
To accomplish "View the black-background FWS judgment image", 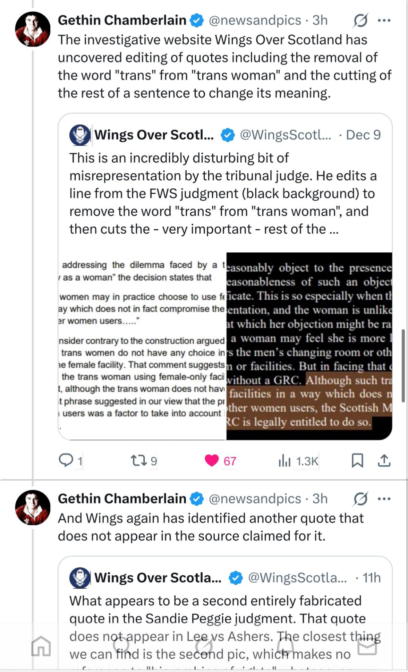I will (309, 346).
